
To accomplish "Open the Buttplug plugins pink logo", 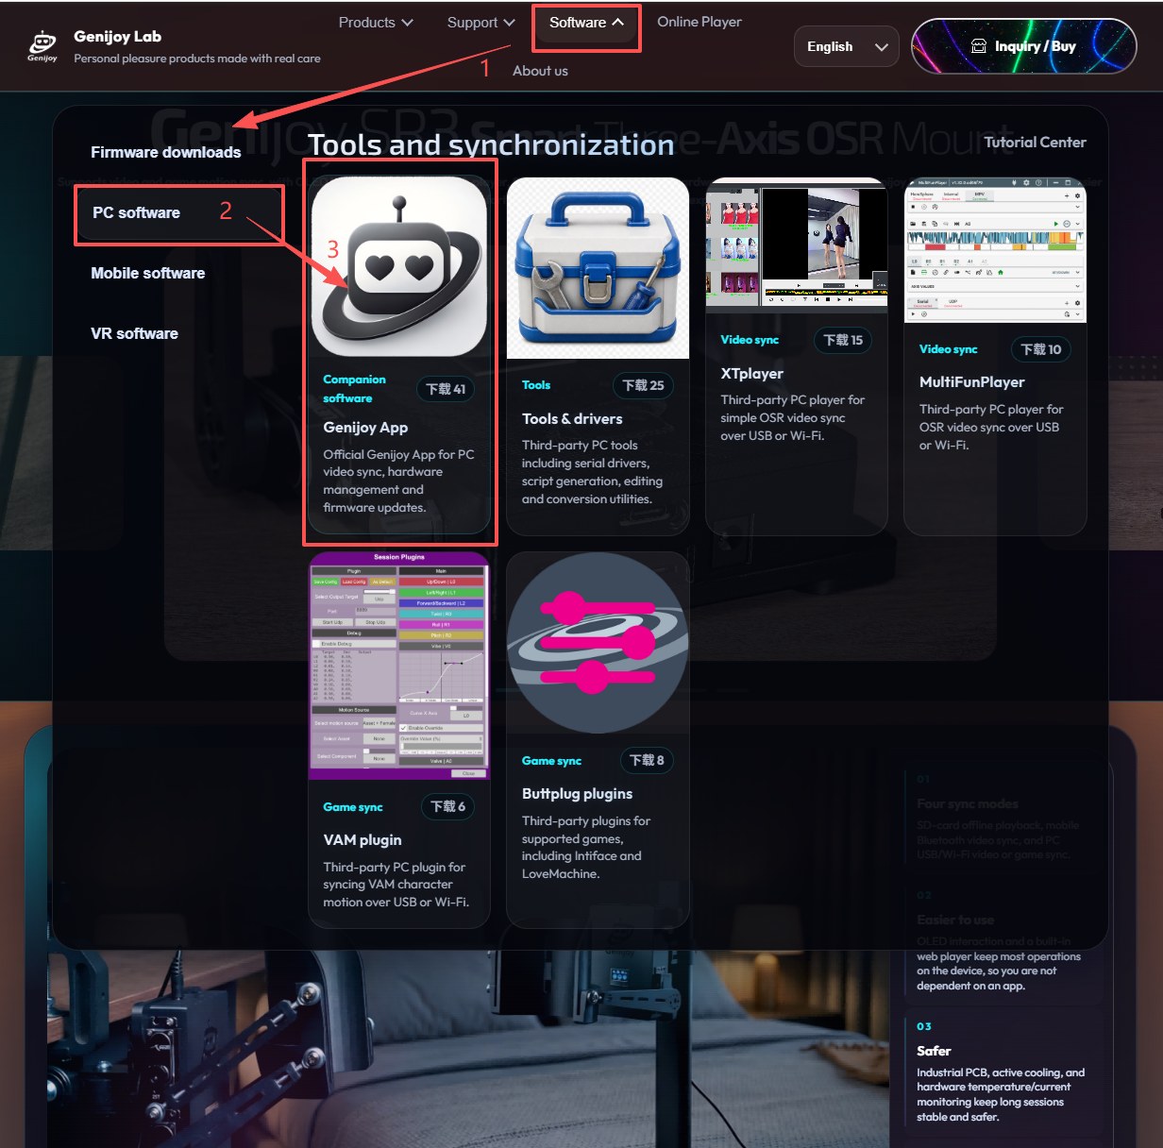I will (x=598, y=643).
